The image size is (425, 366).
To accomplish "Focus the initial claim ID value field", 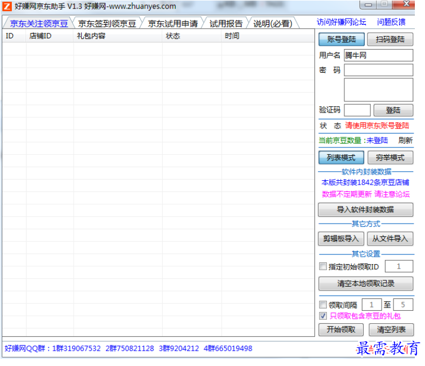I will [399, 266].
